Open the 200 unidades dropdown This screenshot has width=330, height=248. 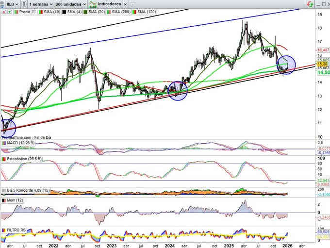70,3
